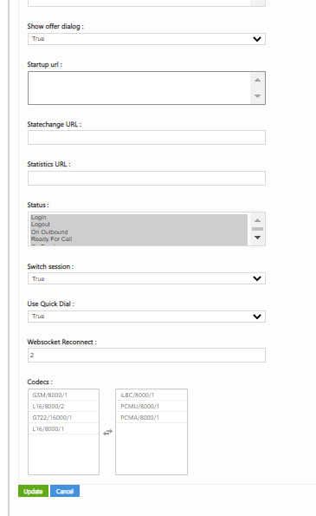
Task: Focus the Statechange URL input field
Action: [x=146, y=138]
